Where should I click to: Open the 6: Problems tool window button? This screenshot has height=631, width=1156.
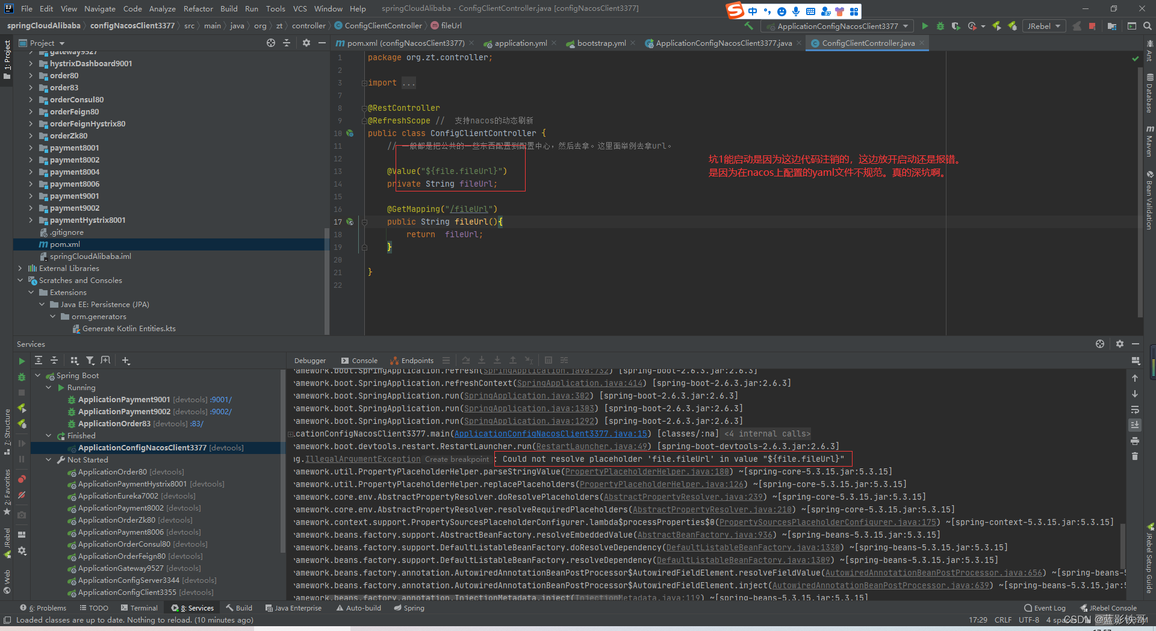coord(43,608)
